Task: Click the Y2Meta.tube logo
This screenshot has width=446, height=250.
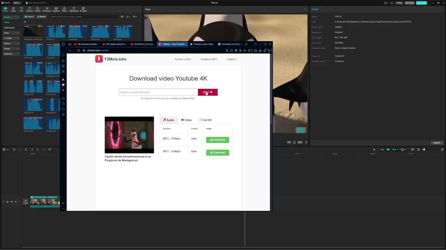Action: [x=111, y=59]
